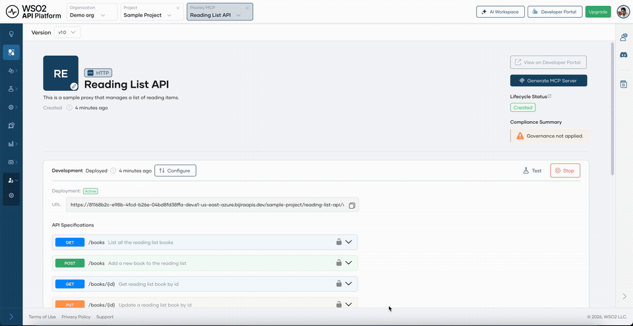The image size is (633, 326).
Task: Click View on Developer Portal button
Action: [548, 63]
